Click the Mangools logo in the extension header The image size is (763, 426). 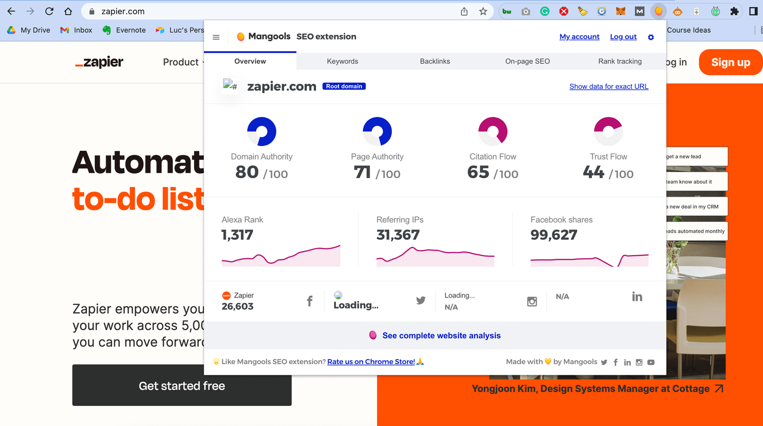point(263,36)
